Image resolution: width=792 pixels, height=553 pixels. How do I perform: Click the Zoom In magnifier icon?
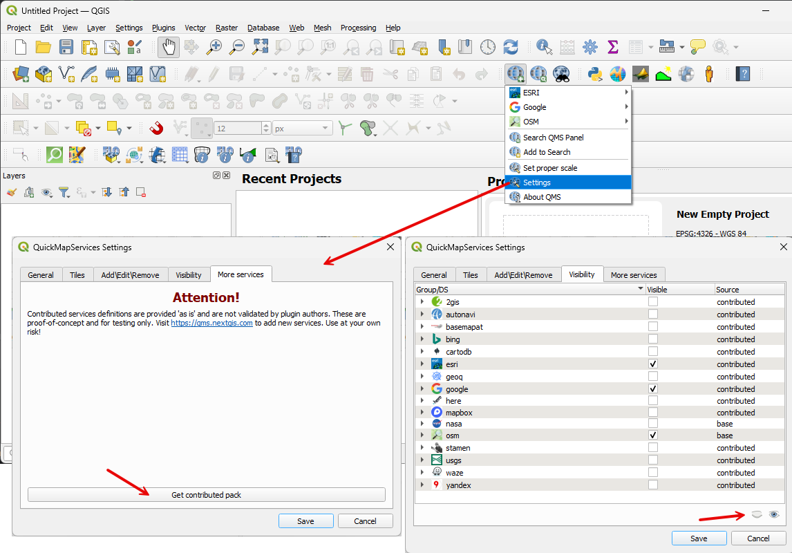215,47
